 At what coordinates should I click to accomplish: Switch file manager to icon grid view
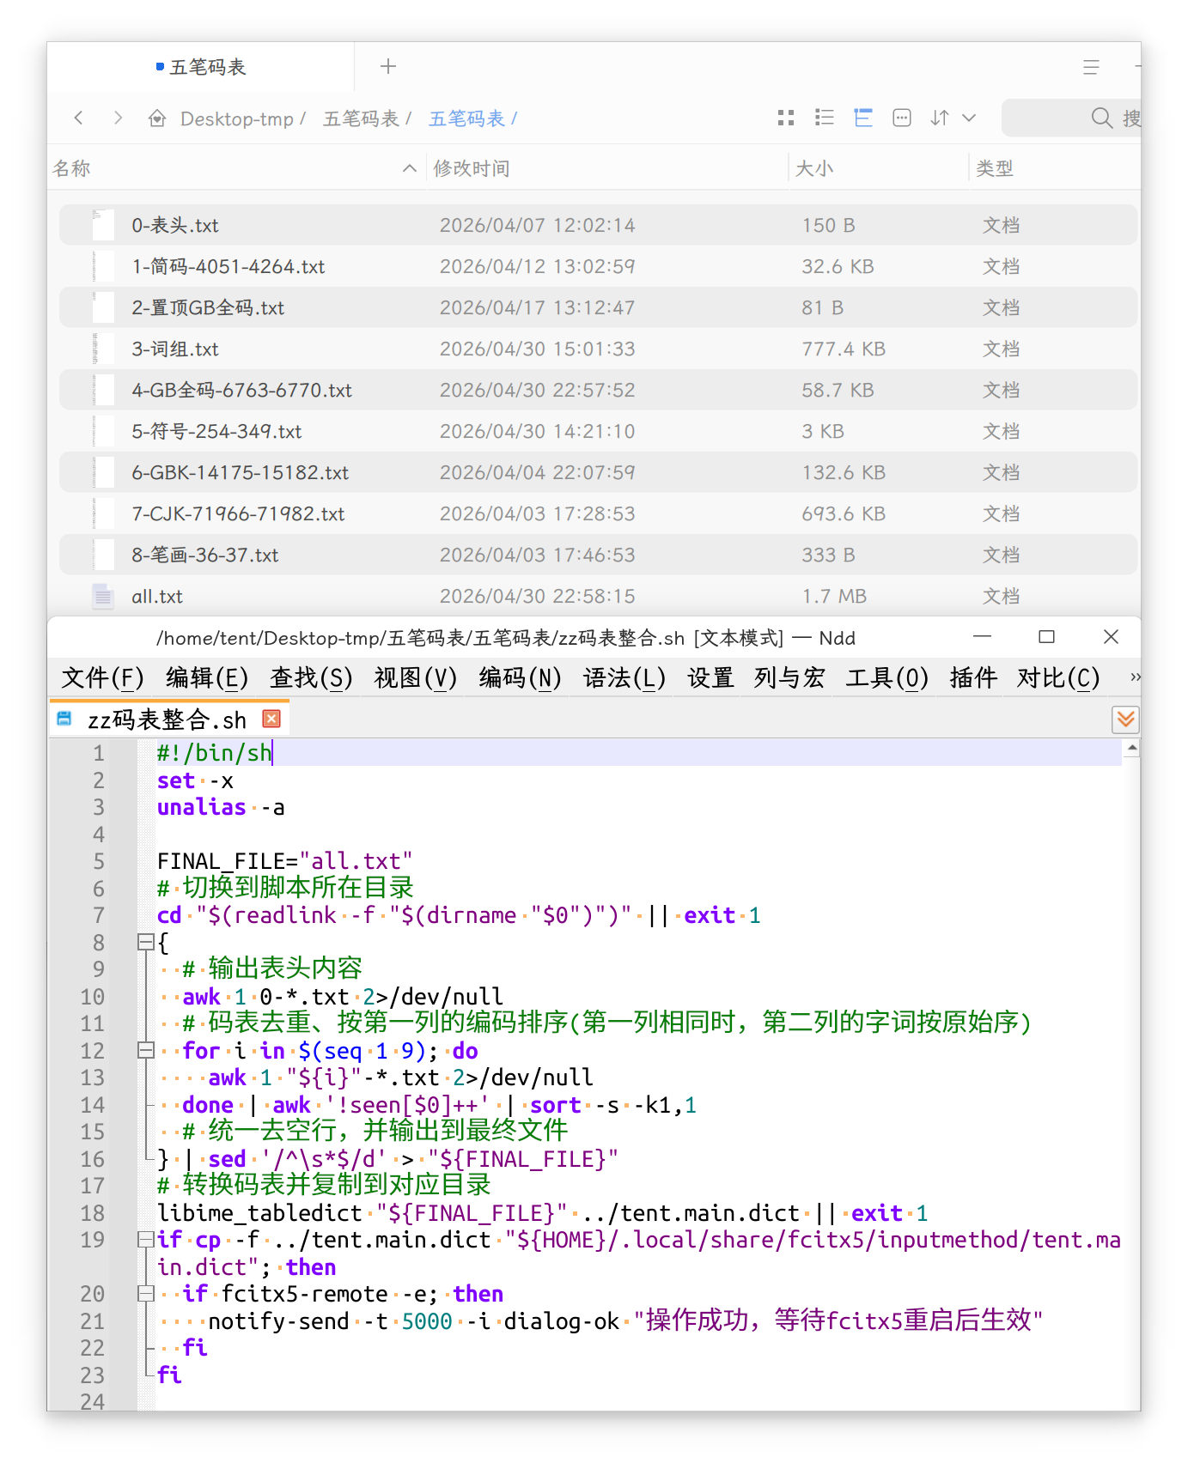coord(785,118)
